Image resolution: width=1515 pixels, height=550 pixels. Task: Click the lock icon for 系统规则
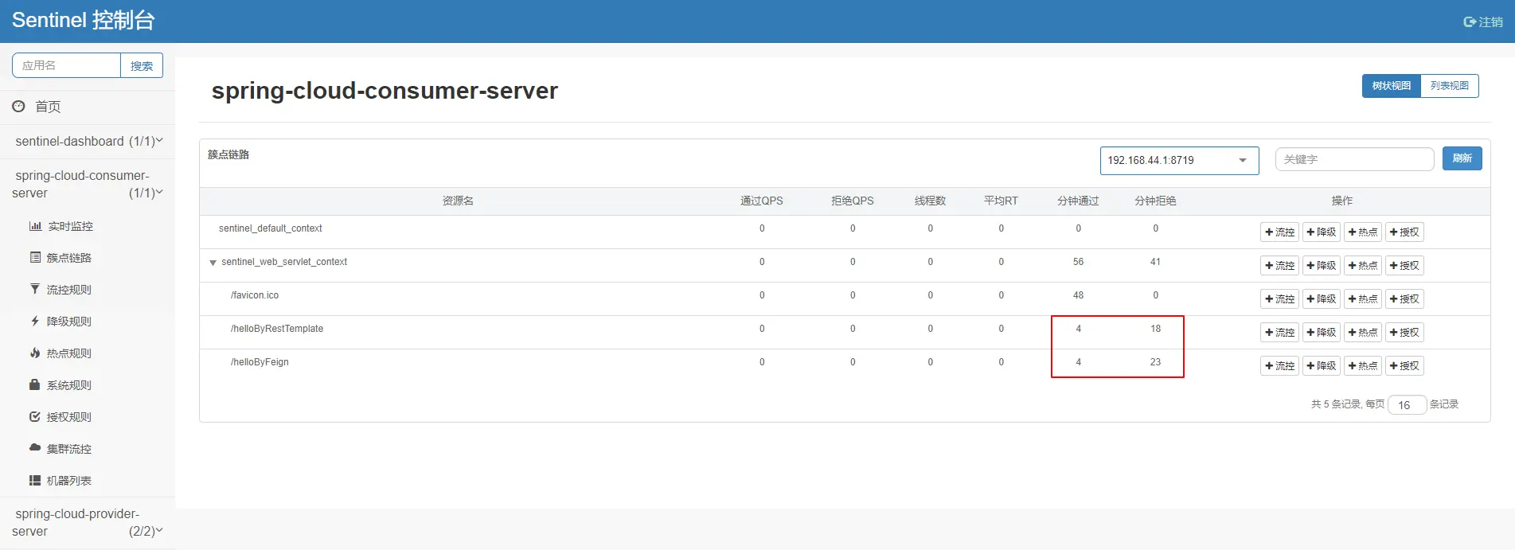pos(35,384)
